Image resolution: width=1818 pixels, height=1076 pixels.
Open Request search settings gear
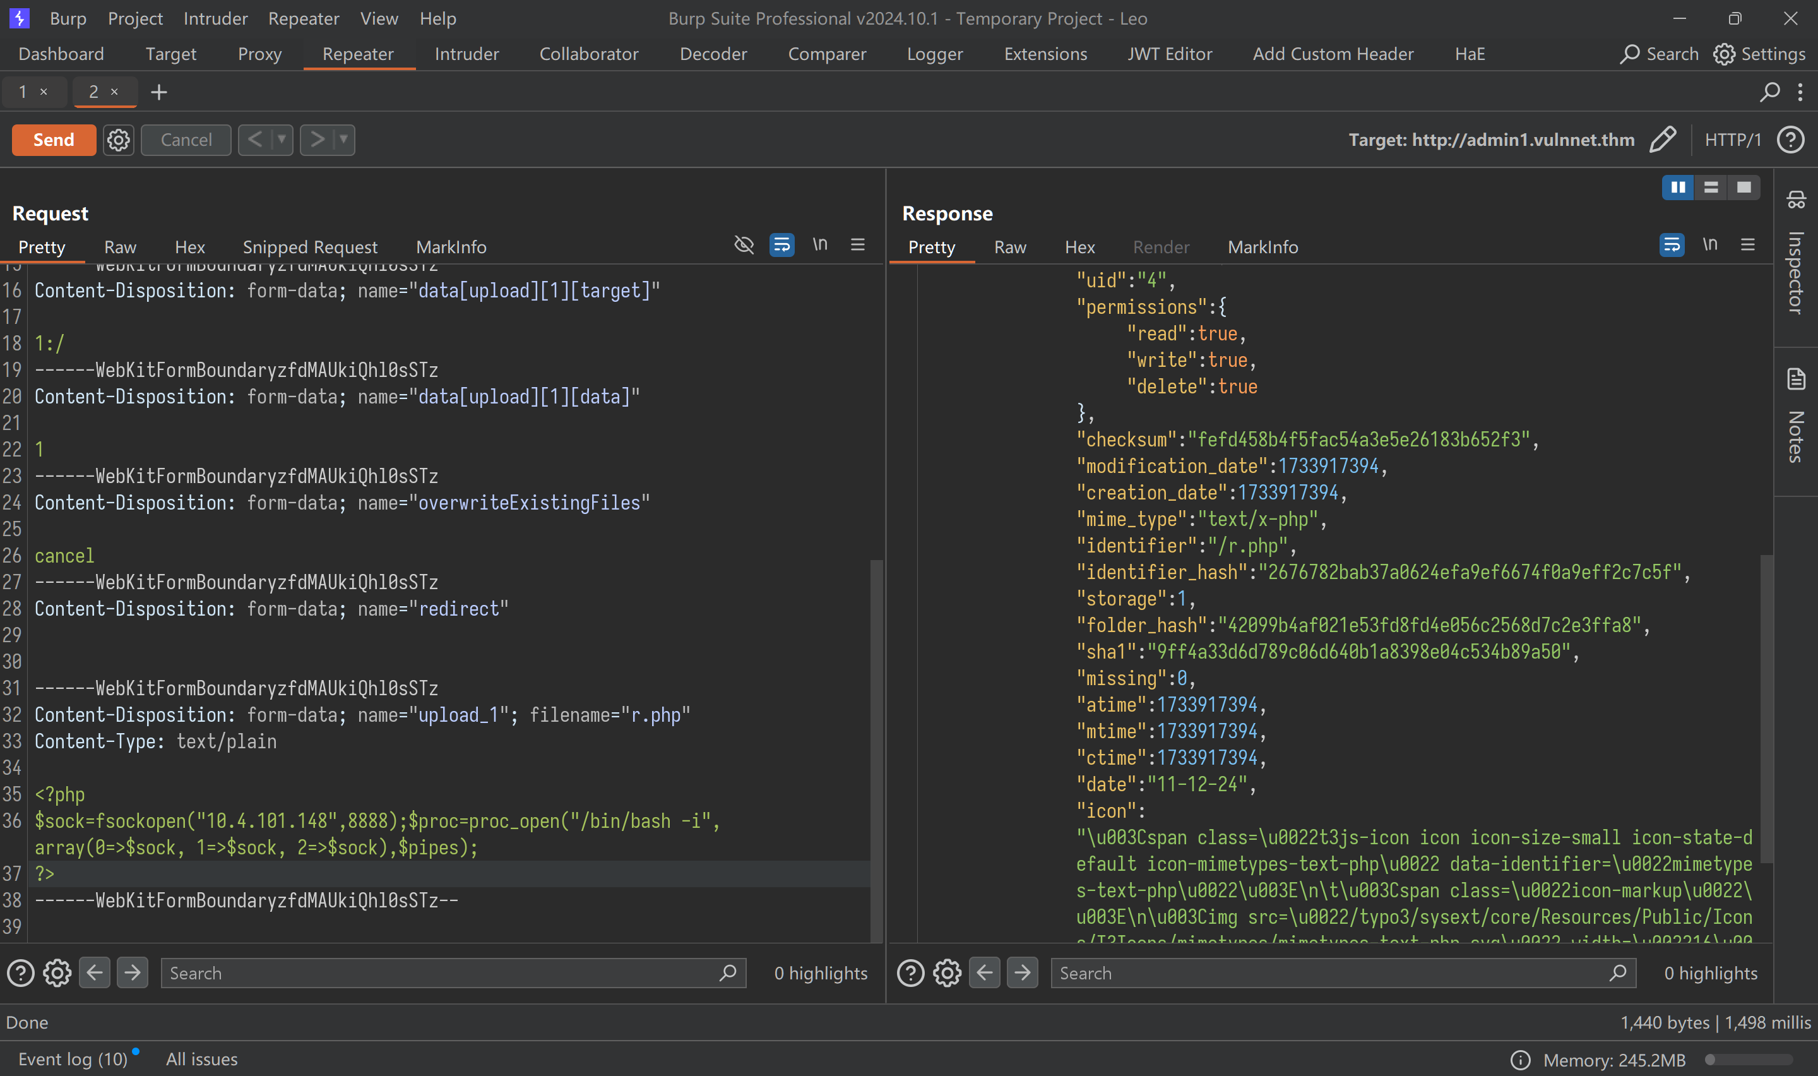(x=57, y=973)
